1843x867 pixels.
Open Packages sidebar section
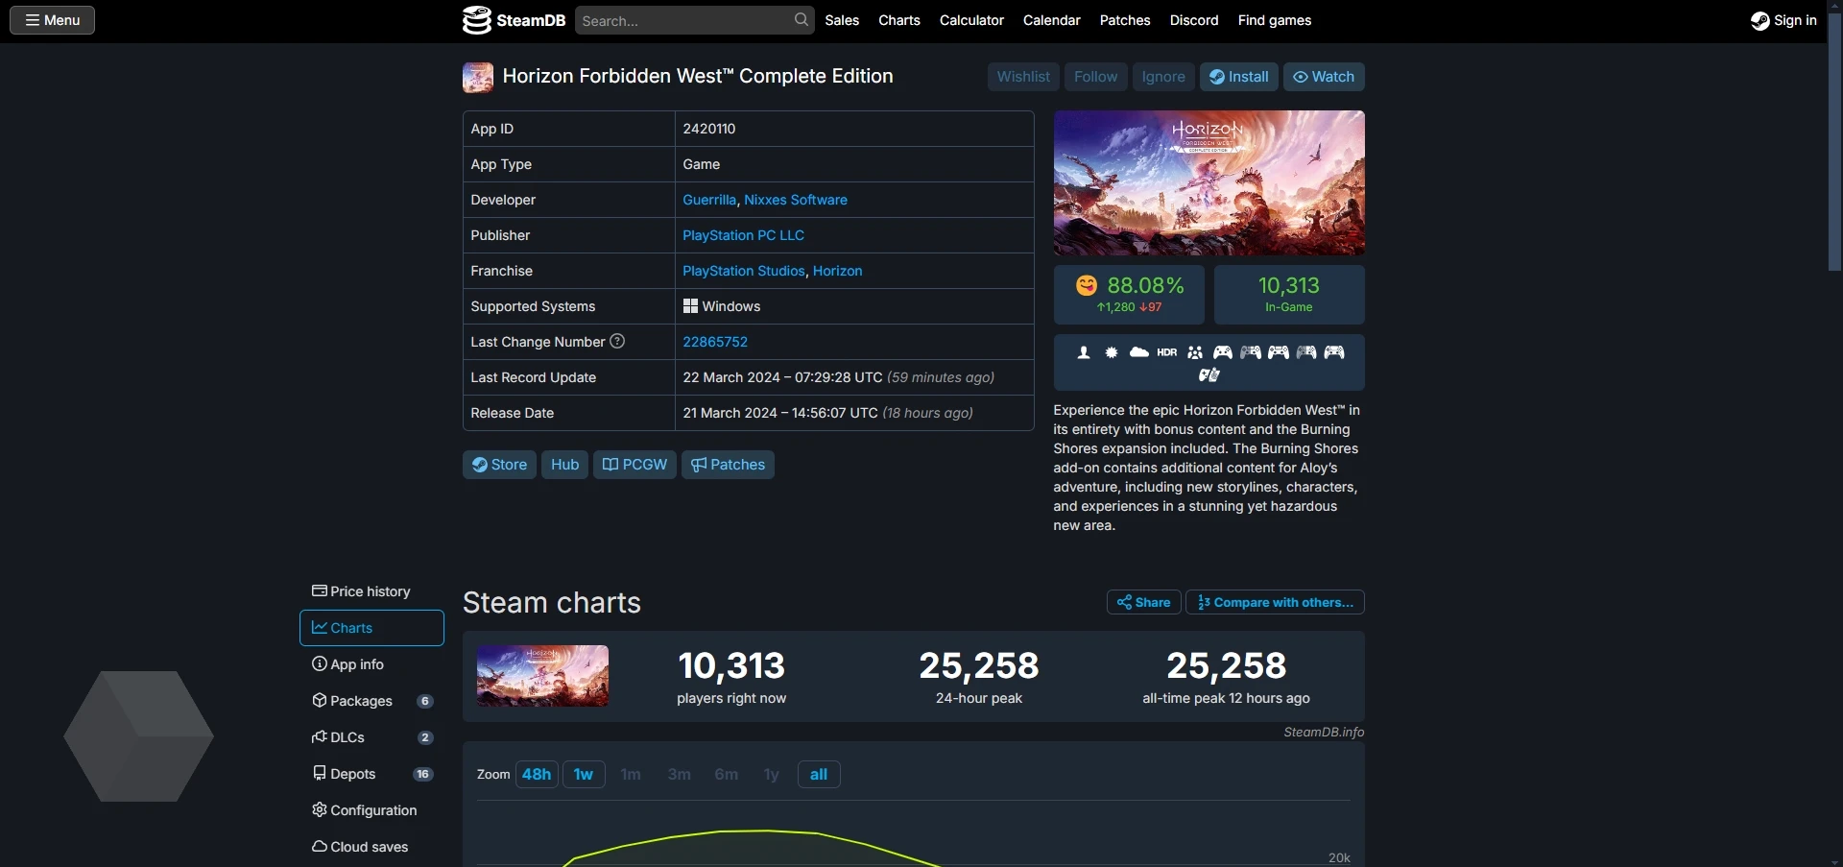point(371,701)
